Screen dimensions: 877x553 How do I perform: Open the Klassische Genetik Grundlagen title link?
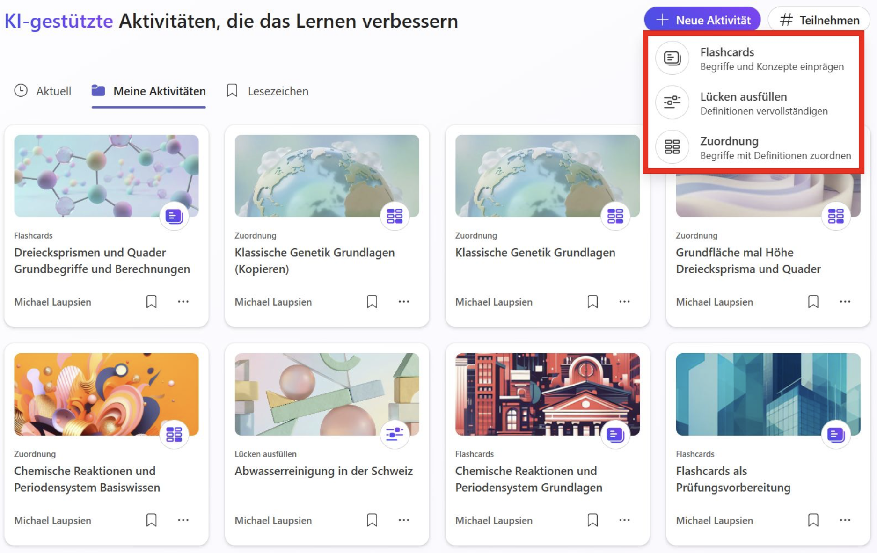[x=535, y=253]
